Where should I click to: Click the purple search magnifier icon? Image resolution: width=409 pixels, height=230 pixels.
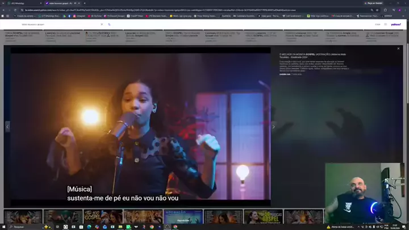tap(109, 24)
